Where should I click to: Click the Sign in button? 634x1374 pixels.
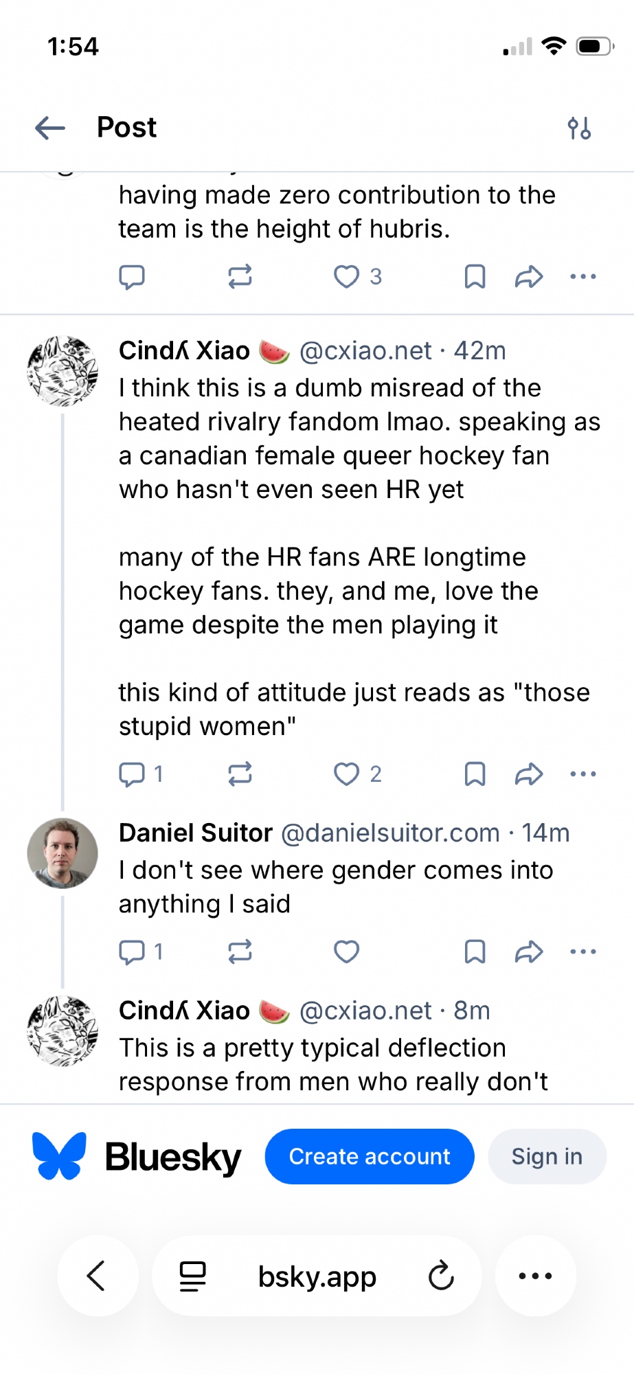coord(547,1156)
